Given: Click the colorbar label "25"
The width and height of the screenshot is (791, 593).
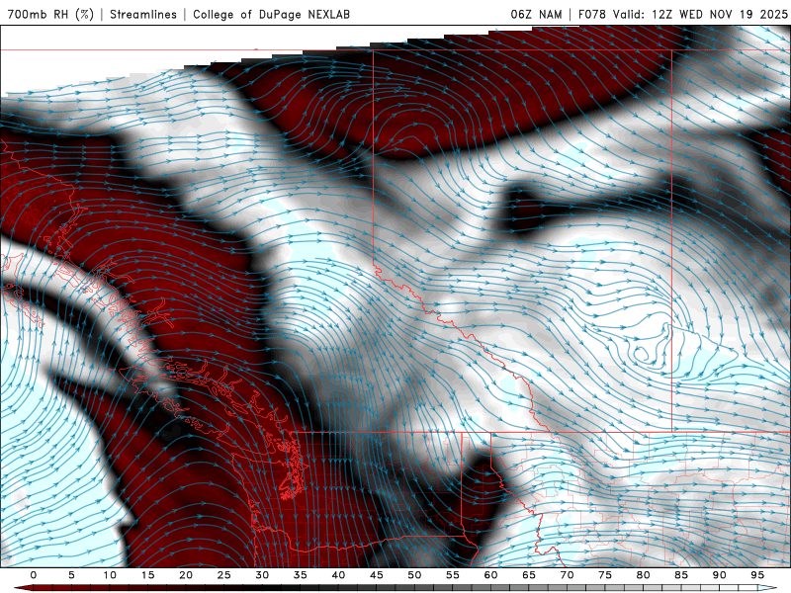Looking at the screenshot, I should tap(223, 575).
